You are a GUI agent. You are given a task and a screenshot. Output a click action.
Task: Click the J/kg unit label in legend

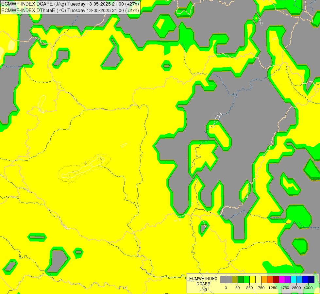[x=203, y=289]
